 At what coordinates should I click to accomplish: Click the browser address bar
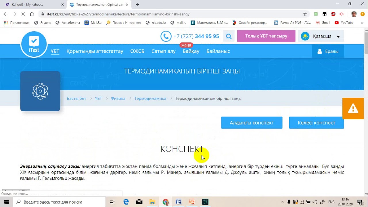tap(172, 14)
